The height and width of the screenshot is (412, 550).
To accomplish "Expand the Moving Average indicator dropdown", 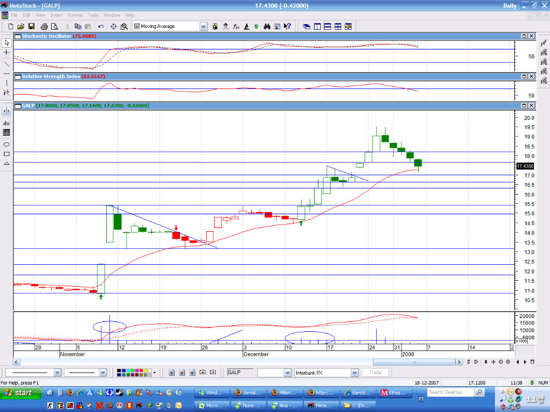I will point(204,26).
